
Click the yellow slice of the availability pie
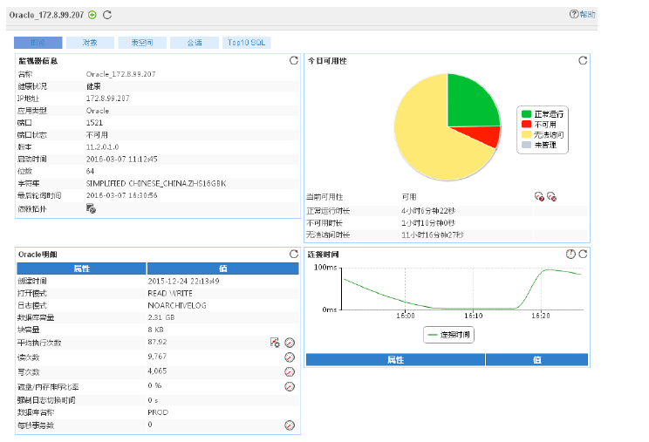point(427,137)
